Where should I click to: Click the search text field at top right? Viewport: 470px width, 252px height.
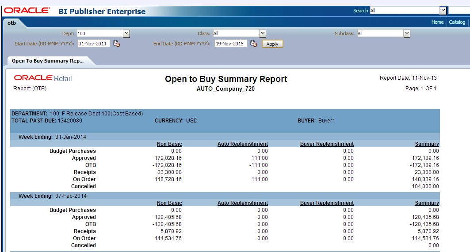coord(459,11)
